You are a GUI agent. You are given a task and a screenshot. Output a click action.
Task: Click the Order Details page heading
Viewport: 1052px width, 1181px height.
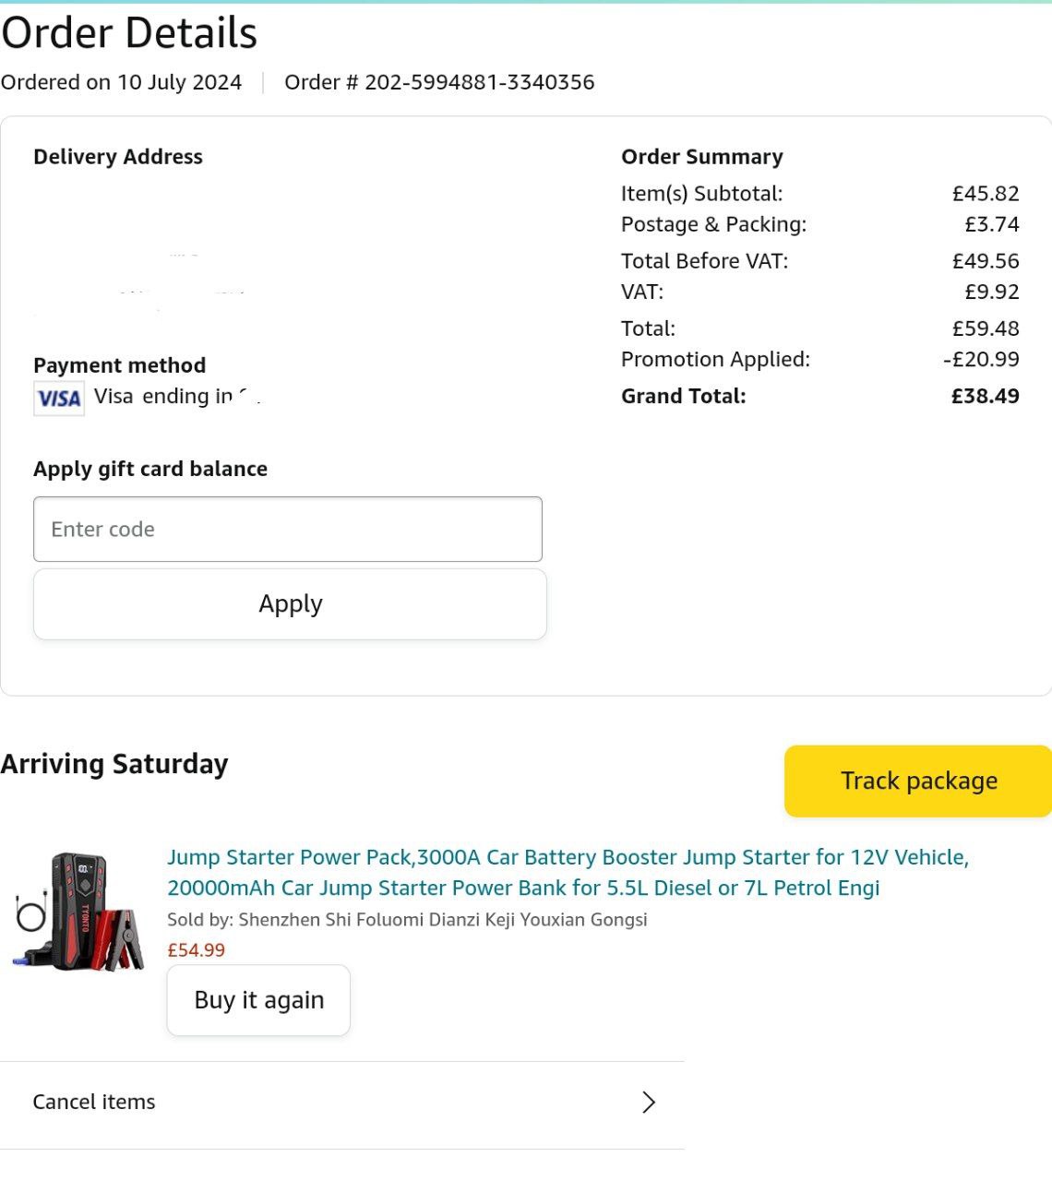coord(129,33)
